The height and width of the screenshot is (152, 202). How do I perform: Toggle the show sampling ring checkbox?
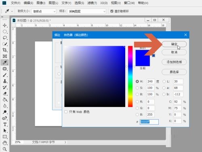pos(112,11)
